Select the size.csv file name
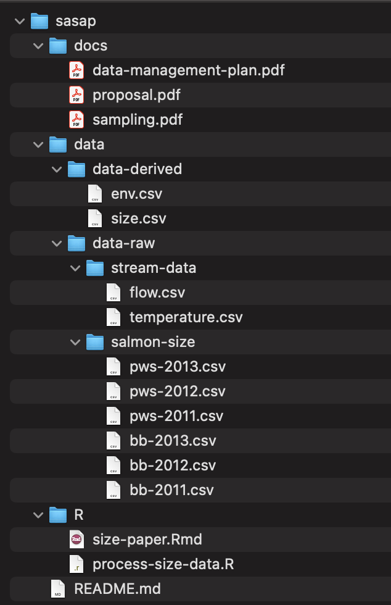This screenshot has width=391, height=605. (x=138, y=219)
